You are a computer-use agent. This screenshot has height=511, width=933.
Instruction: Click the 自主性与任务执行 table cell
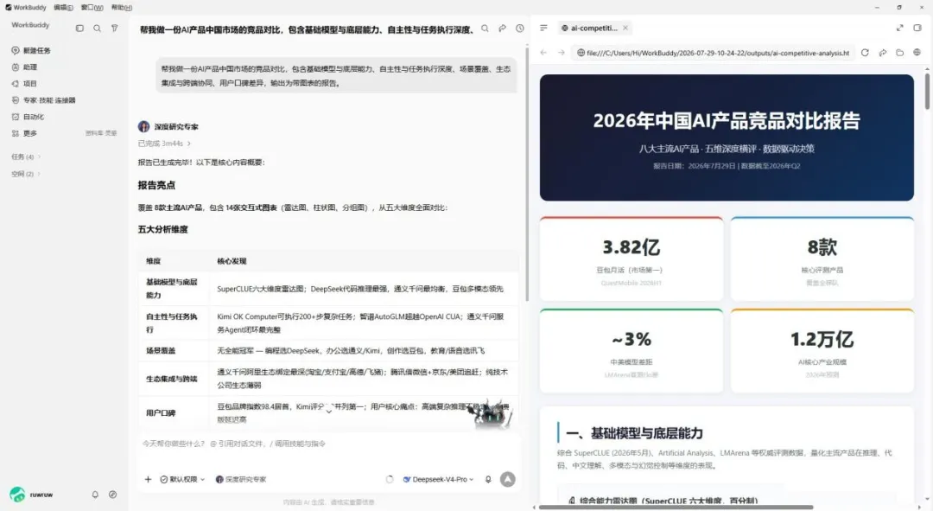[x=173, y=323]
